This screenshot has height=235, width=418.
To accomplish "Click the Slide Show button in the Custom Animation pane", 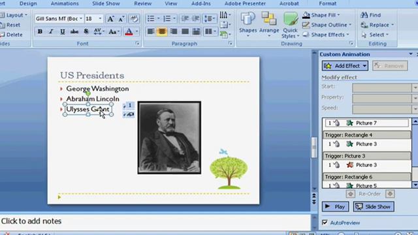I will 374,206.
